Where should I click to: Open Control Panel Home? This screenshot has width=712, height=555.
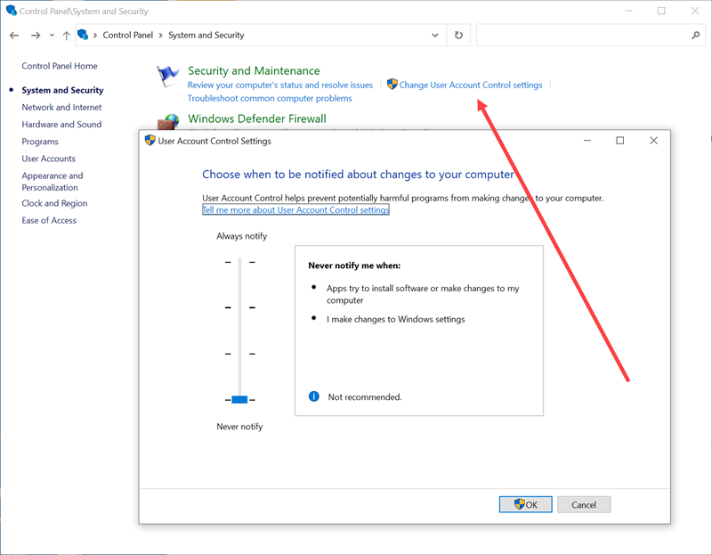pos(60,66)
